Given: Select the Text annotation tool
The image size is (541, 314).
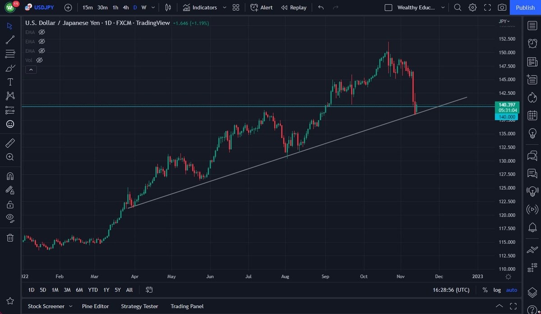Looking at the screenshot, I should point(10,82).
